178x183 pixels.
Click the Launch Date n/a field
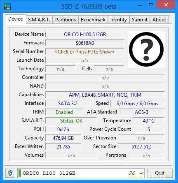[x=84, y=60]
